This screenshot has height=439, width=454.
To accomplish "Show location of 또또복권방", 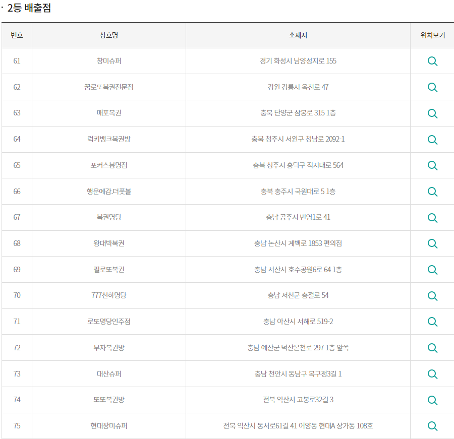I will click(432, 400).
